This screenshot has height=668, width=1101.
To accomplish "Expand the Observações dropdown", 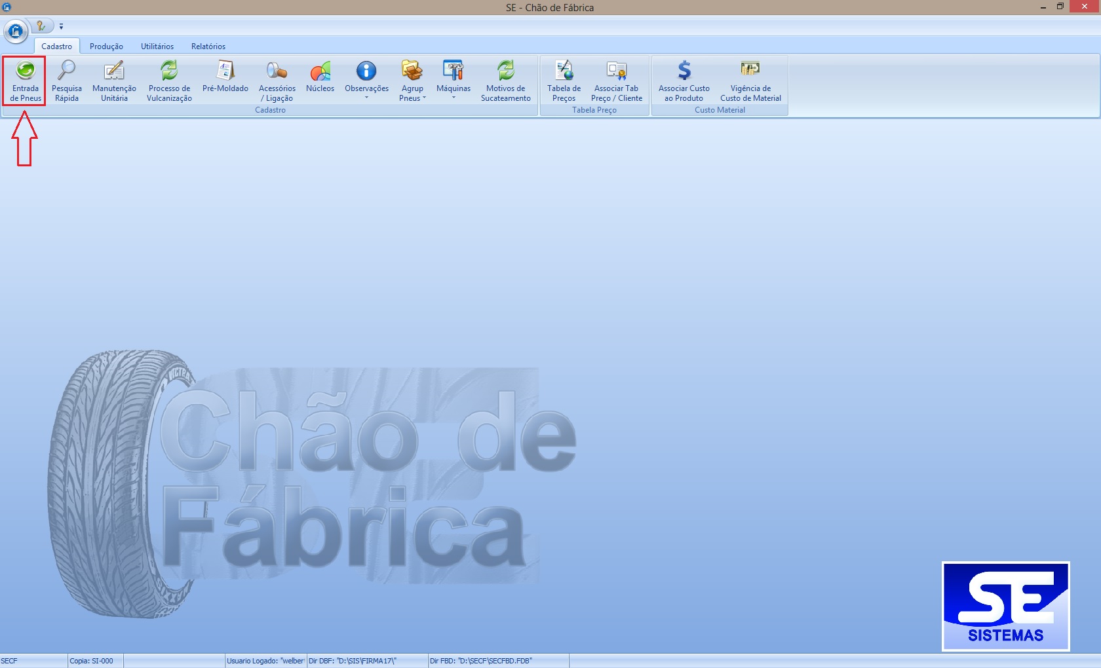I will click(366, 98).
